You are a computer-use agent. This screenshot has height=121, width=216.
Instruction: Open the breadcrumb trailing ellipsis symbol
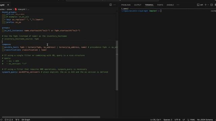click(x=28, y=9)
